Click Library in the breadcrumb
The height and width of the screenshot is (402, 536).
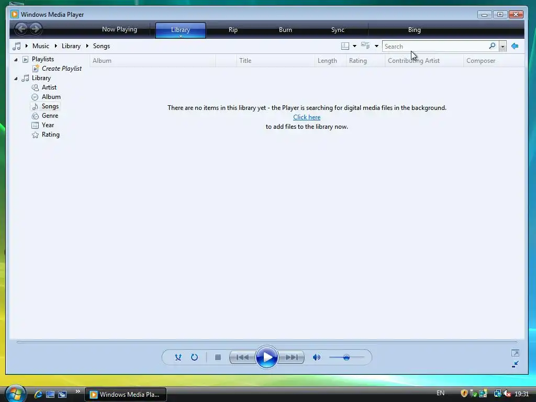tap(71, 46)
